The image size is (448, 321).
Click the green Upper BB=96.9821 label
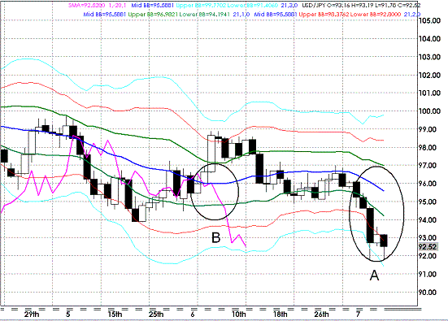point(153,15)
